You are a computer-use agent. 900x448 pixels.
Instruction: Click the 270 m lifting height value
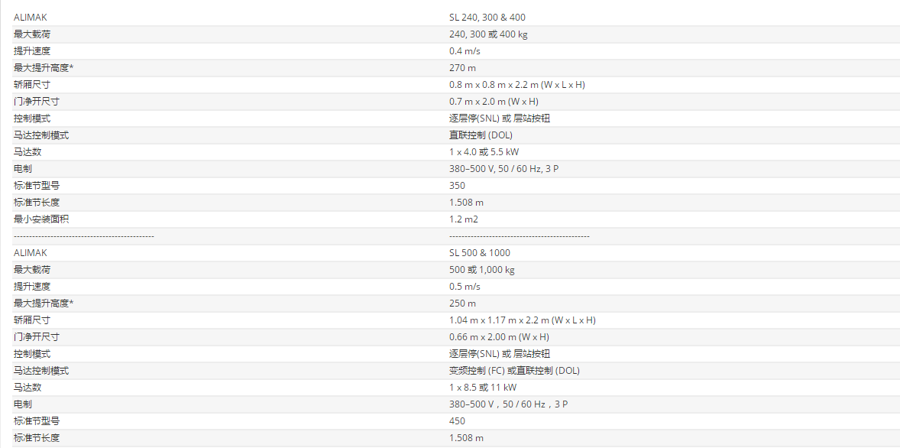point(463,68)
